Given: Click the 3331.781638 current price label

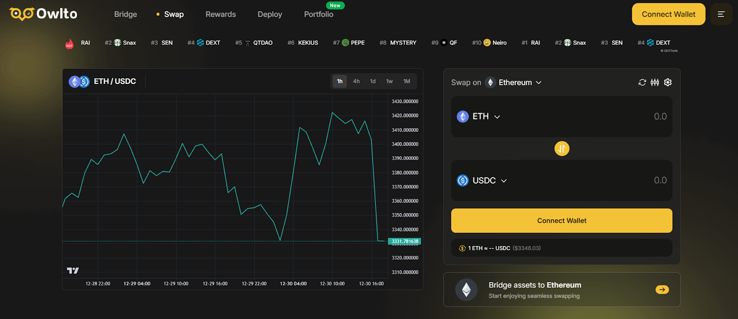Looking at the screenshot, I should coord(405,241).
